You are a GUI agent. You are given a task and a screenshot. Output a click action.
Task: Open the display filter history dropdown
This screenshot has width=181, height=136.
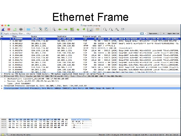tap(146, 33)
